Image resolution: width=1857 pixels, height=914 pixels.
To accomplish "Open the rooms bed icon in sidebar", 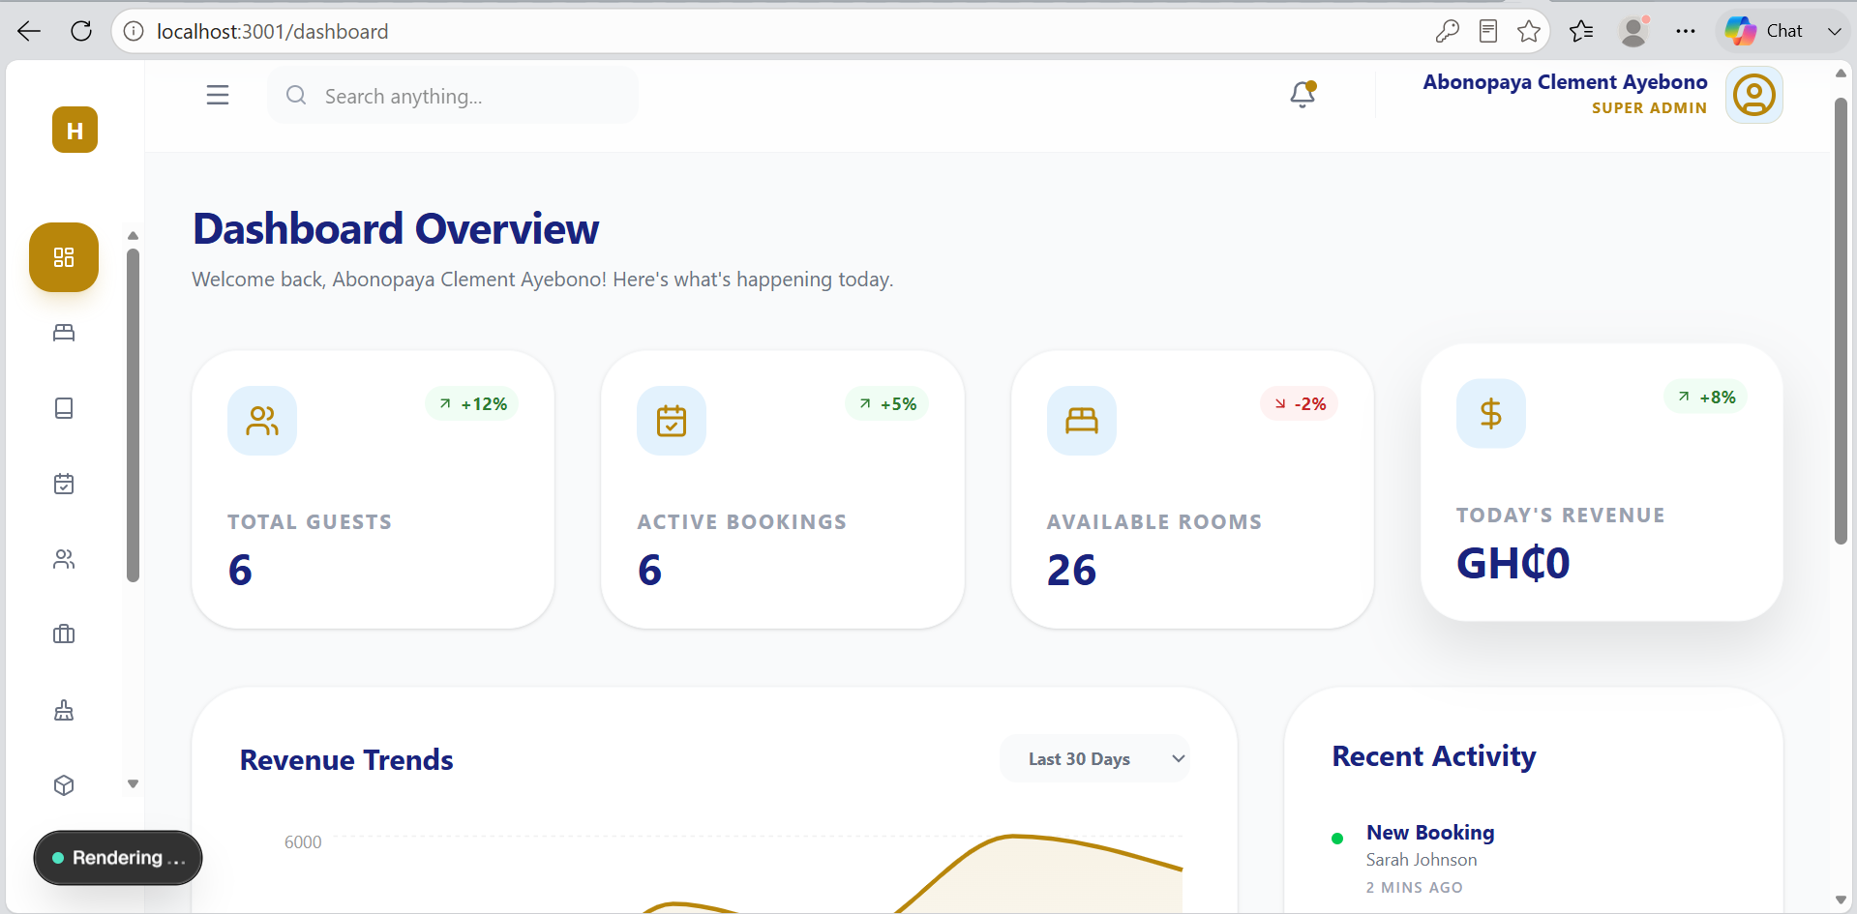I will pyautogui.click(x=64, y=333).
